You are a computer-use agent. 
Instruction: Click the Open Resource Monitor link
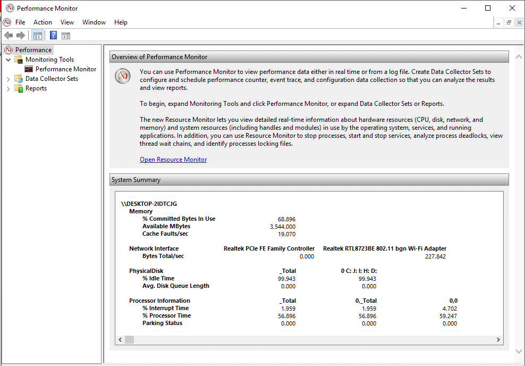[173, 160]
